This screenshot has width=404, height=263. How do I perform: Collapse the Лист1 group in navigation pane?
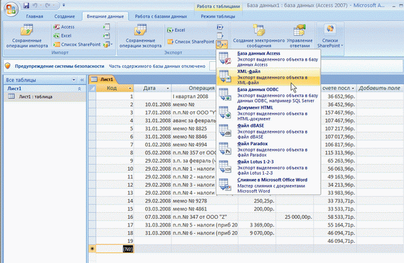tap(79, 87)
